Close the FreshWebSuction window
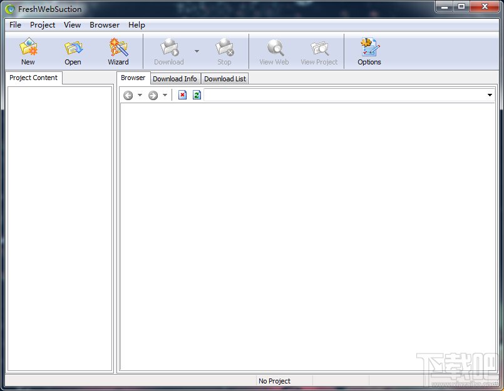The width and height of the screenshot is (504, 391). click(485, 6)
